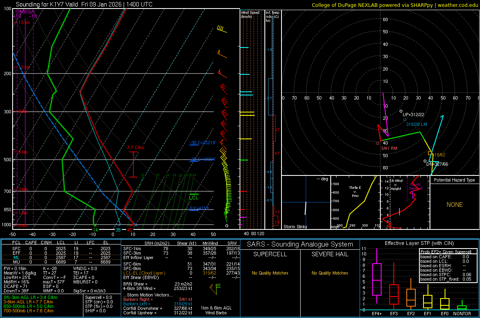Click '318/29 LM' label on hodograph
This screenshot has width=480, height=318.
point(416,124)
